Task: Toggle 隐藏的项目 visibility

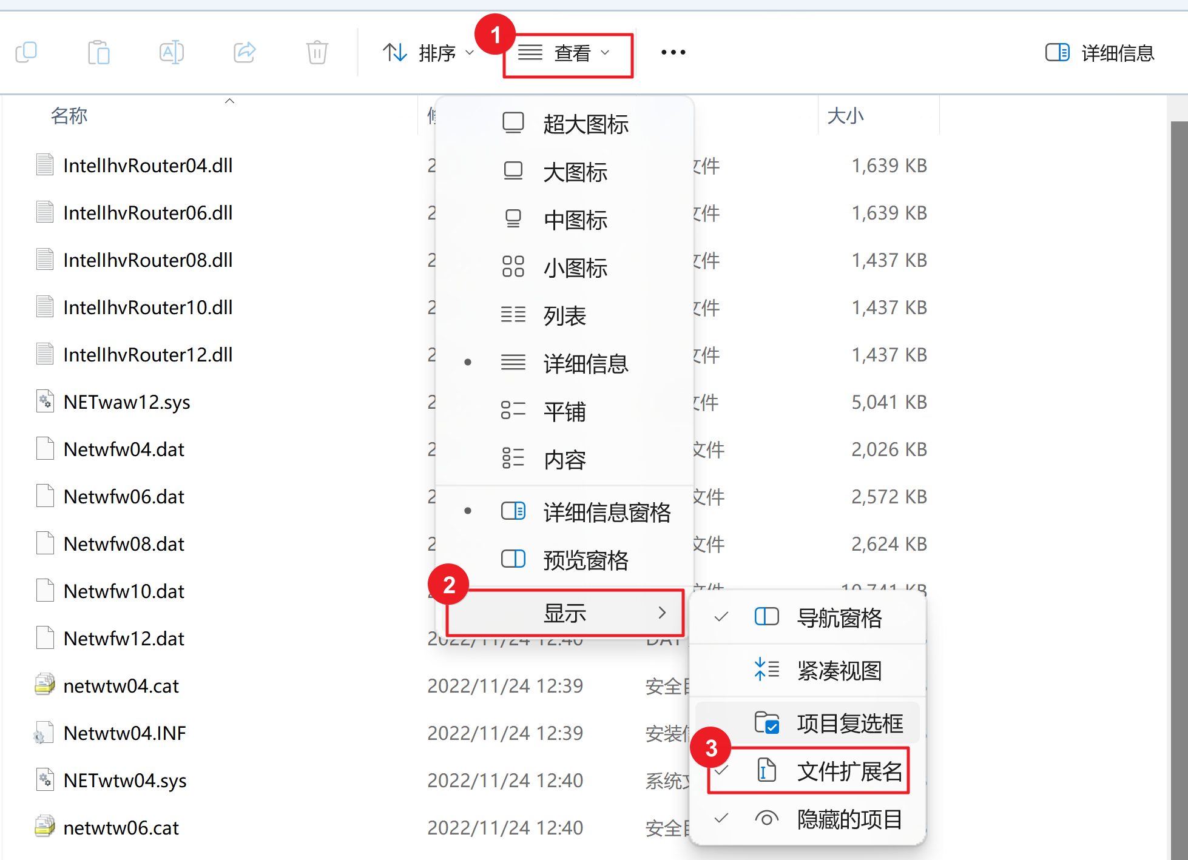Action: 848,819
